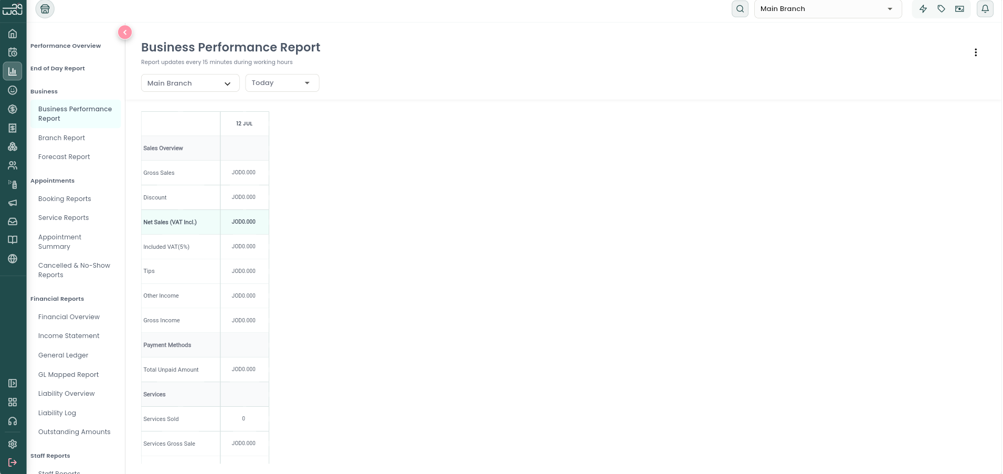The image size is (1003, 474).
Task: Open the three-dot report options menu
Action: (976, 52)
